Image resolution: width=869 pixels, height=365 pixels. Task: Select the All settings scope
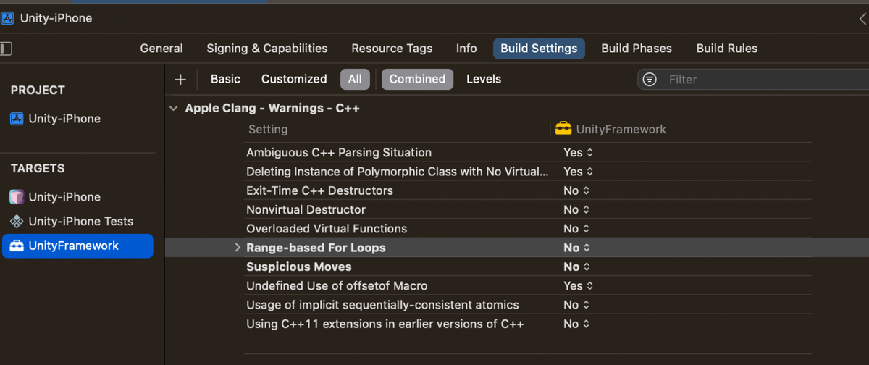pos(355,80)
